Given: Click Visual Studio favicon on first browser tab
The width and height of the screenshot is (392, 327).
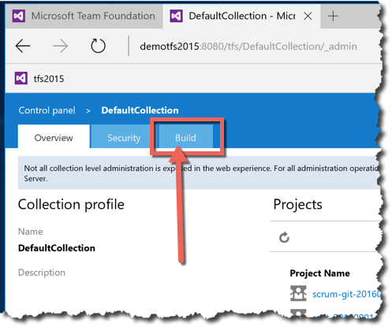Looking at the screenshot, I should (x=19, y=16).
